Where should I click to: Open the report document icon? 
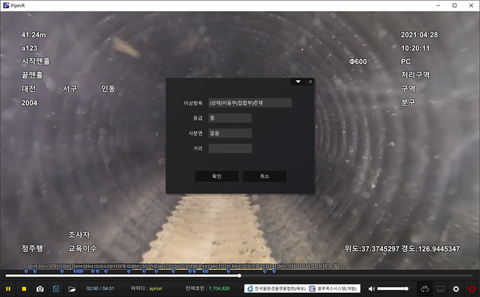click(x=56, y=289)
